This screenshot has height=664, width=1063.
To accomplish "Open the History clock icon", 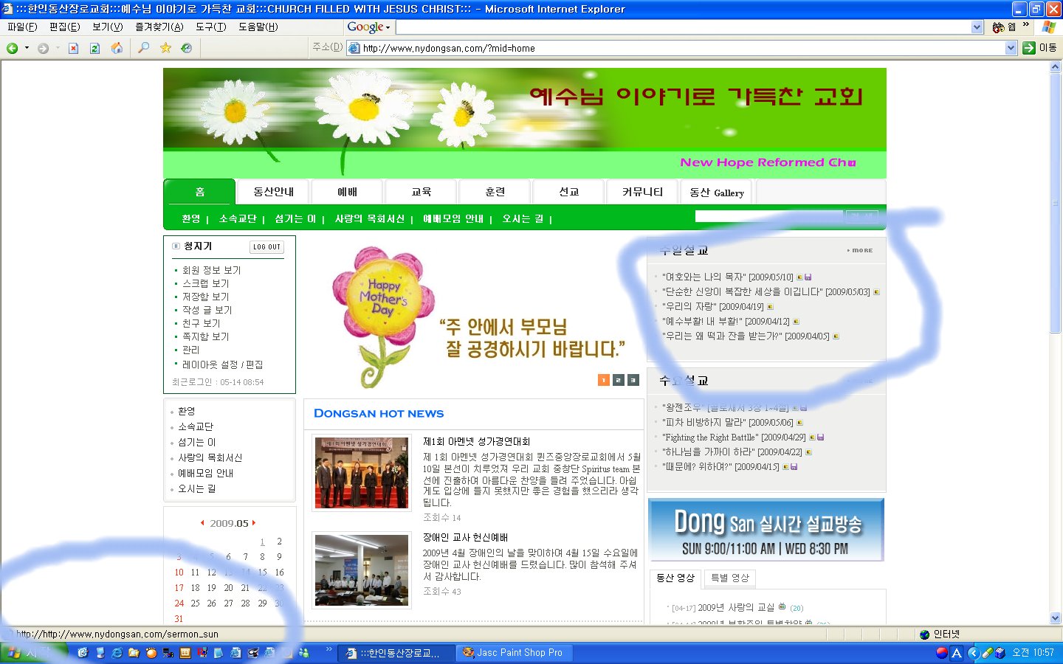I will click(187, 48).
